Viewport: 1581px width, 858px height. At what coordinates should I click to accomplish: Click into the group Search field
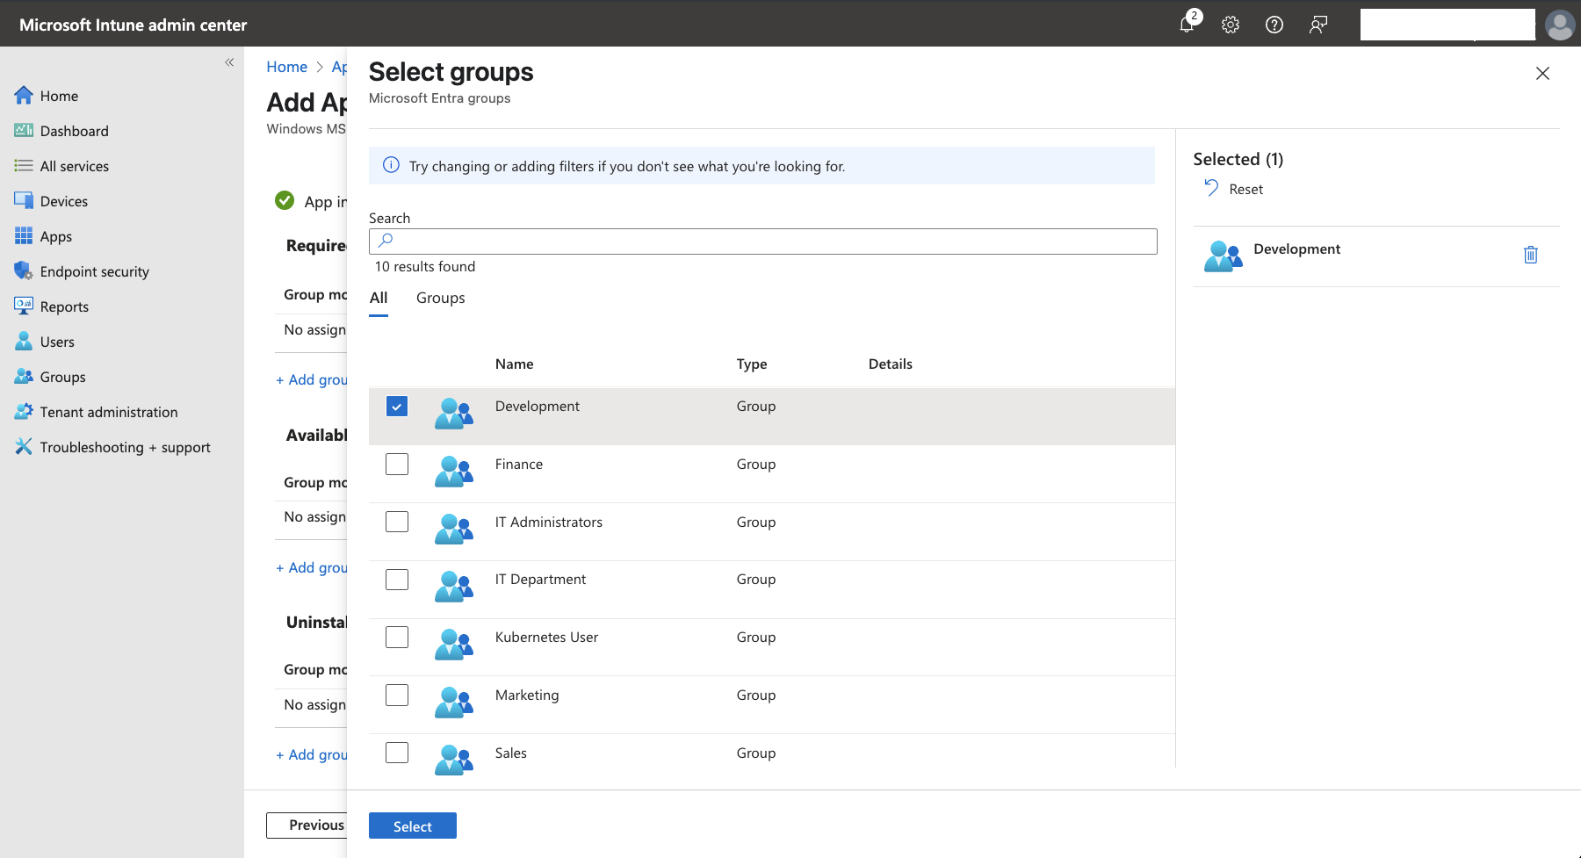click(762, 242)
